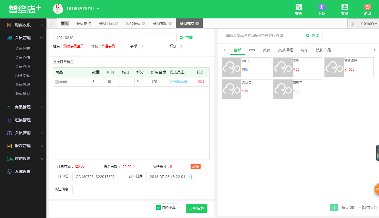Click the 交班 shift change icon

pos(299,7)
